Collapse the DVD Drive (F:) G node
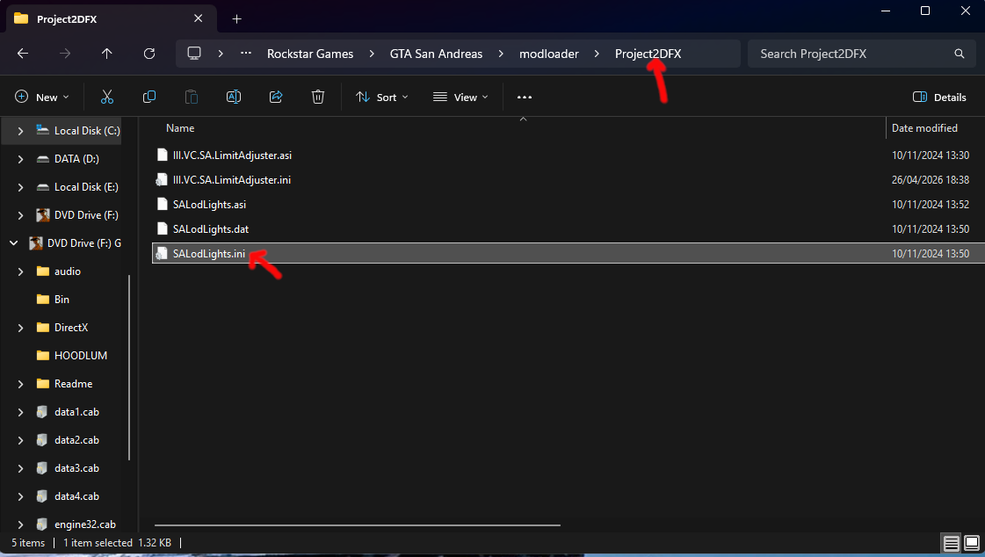The width and height of the screenshot is (985, 557). tap(13, 243)
